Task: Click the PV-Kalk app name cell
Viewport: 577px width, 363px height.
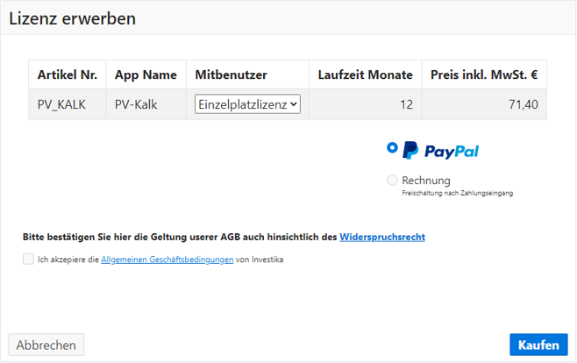Action: point(146,104)
